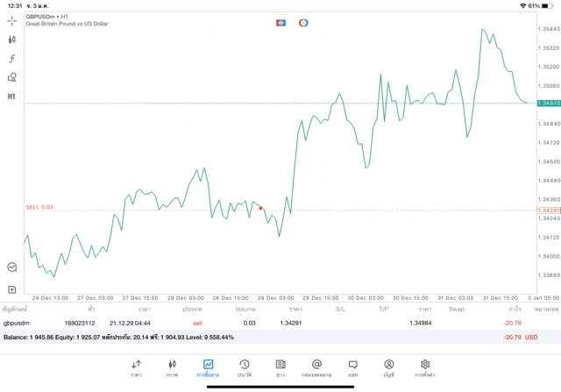Screen dimensions: 561x392
Task: Select the gbpusdm sell position row
Action: [x=263, y=324]
